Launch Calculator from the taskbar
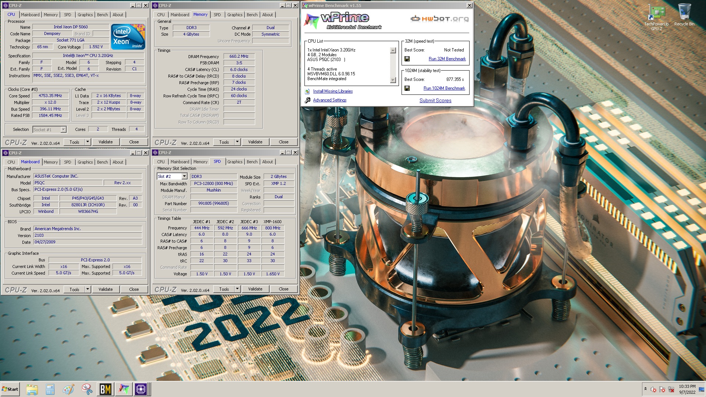The width and height of the screenshot is (706, 397). (50, 389)
